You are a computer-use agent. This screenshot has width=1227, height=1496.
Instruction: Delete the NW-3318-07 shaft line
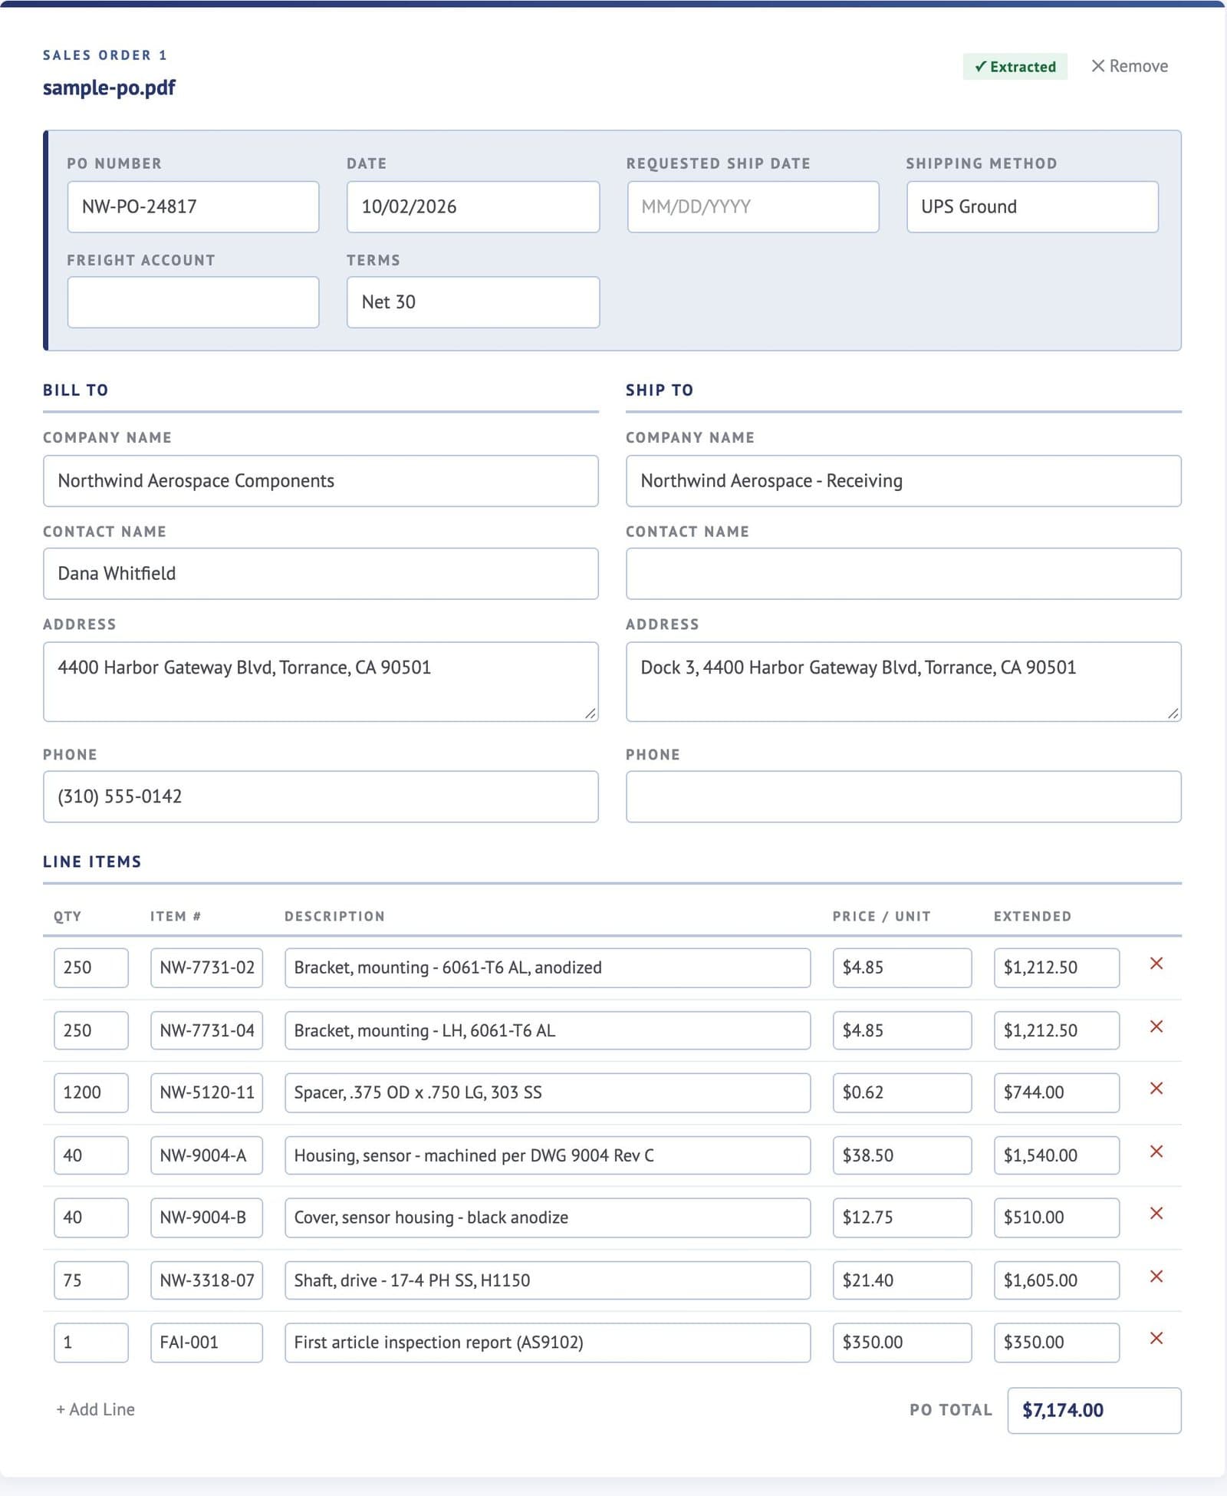point(1156,1277)
